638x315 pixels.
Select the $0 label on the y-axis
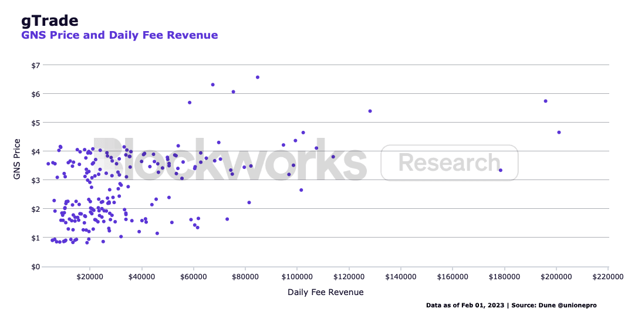[x=36, y=267]
